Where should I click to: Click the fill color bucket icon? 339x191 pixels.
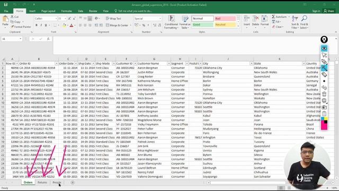pos(64,25)
